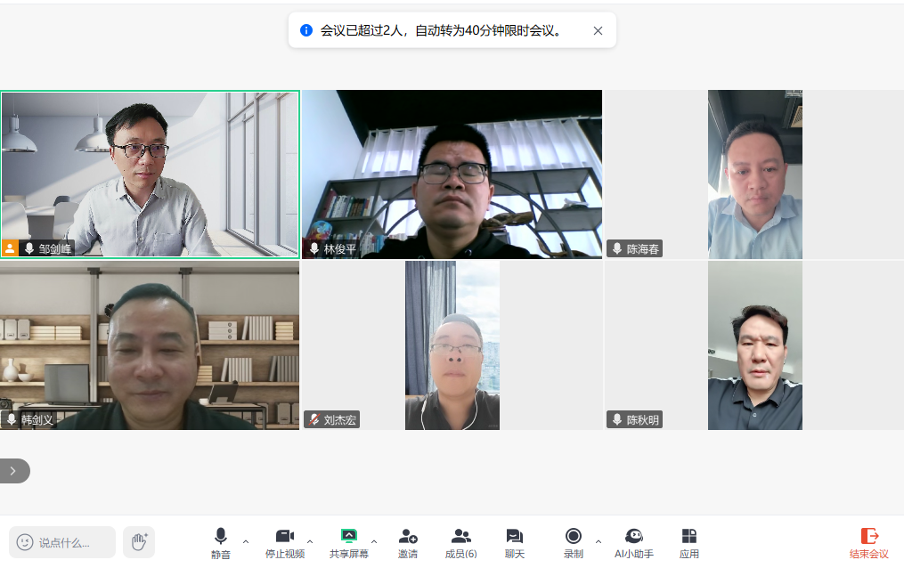Image resolution: width=904 pixels, height=568 pixels.
Task: Start recording with the 录制 button
Action: (x=573, y=542)
